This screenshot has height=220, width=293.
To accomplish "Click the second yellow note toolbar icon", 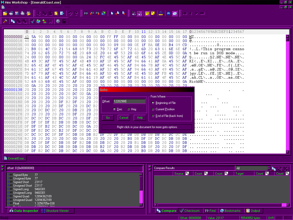I will click(153, 13).
